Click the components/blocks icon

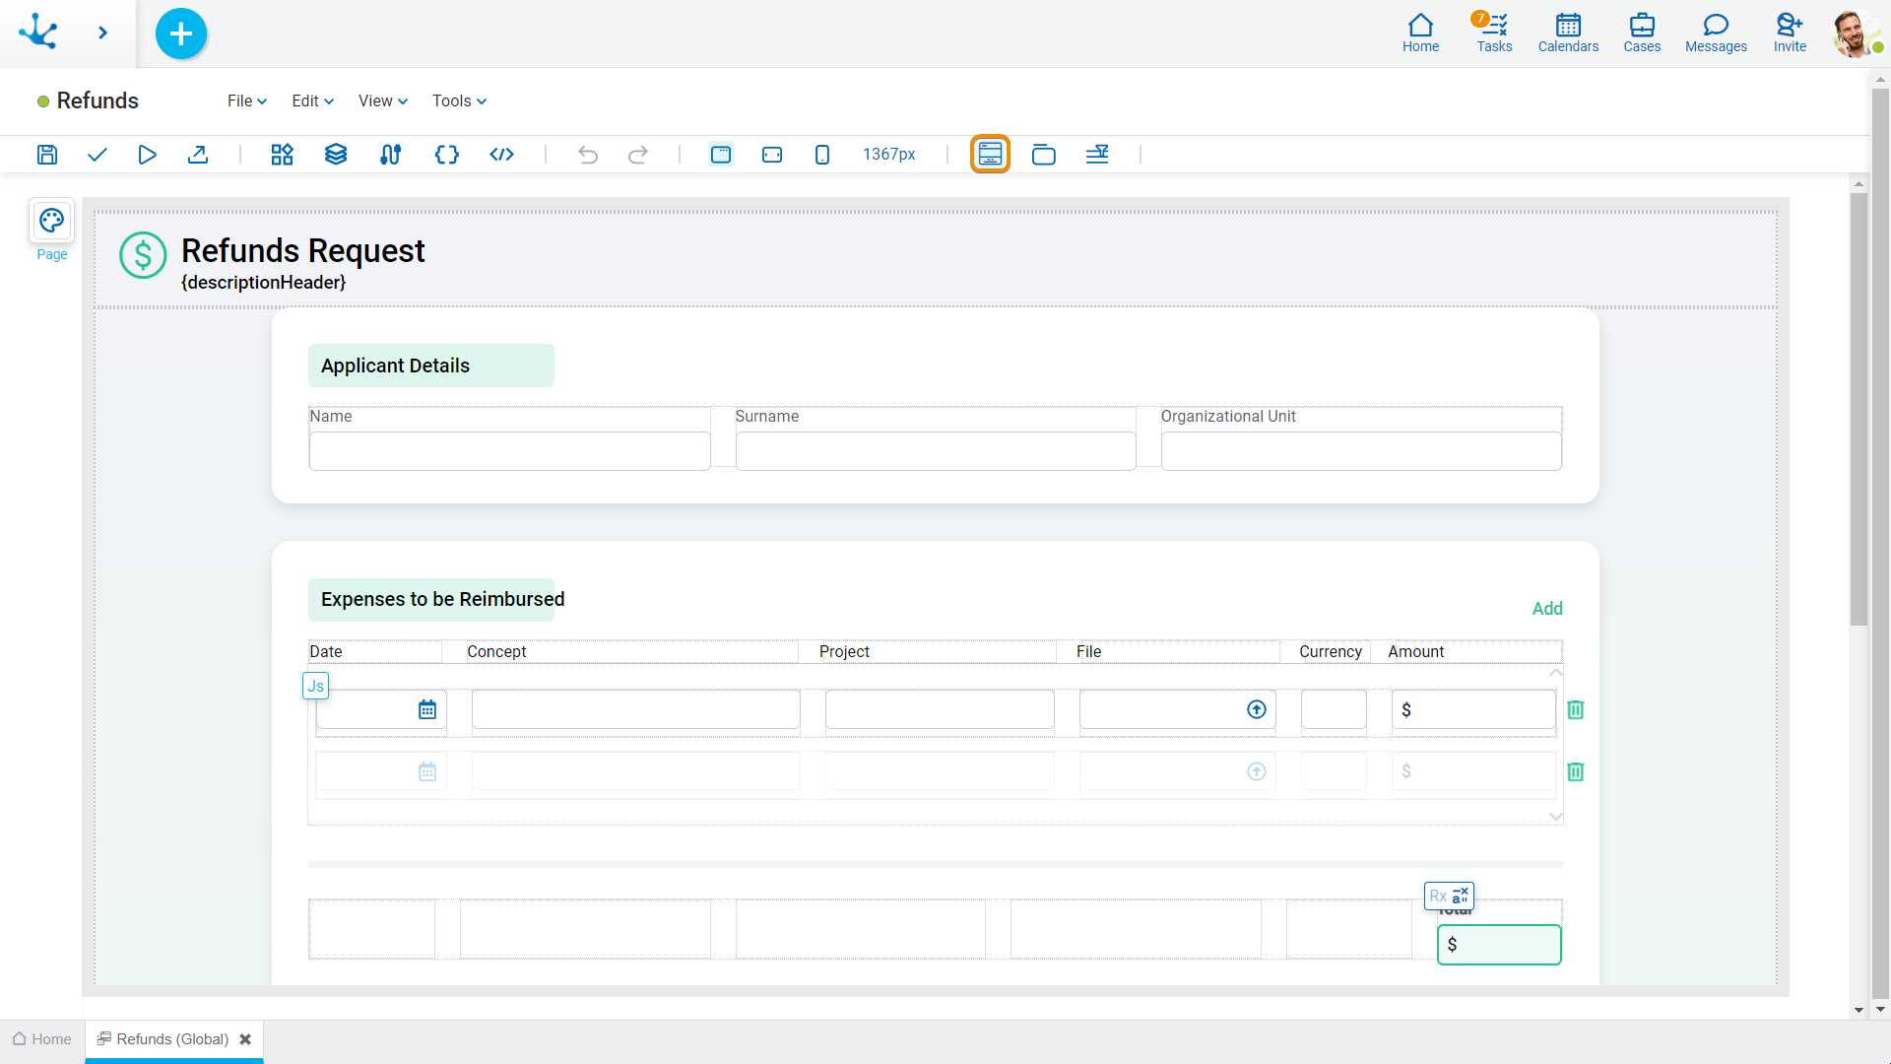click(x=281, y=155)
